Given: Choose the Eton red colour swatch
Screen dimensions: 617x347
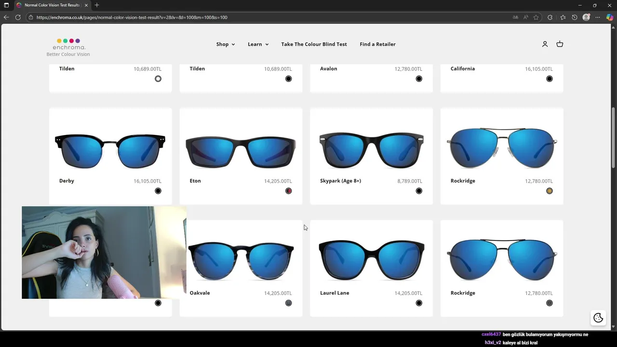Looking at the screenshot, I should coord(288,191).
